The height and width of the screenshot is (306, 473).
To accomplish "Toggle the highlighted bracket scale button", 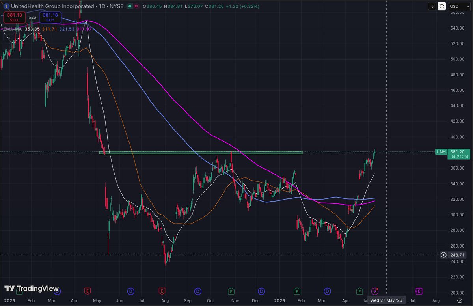I will [x=442, y=6].
